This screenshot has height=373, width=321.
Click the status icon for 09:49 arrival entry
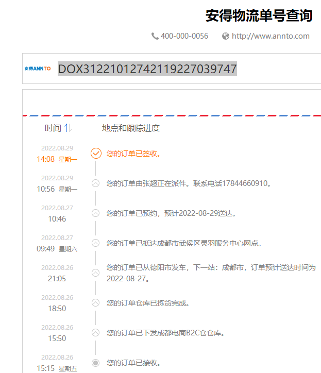click(96, 243)
